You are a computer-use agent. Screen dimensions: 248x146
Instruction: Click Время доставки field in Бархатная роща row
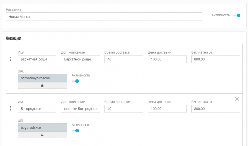[x=124, y=59]
